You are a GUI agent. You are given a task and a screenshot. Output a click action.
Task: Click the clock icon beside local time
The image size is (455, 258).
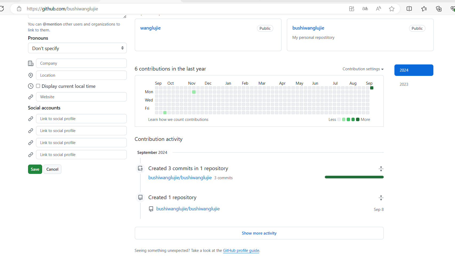31,86
